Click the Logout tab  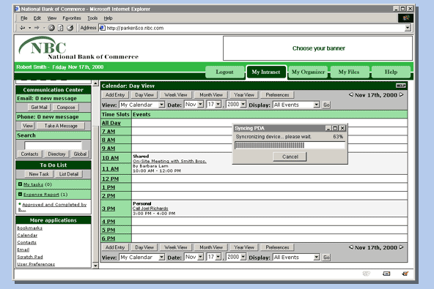pos(225,72)
